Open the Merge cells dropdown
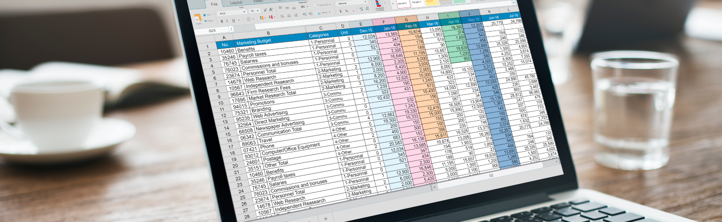Screen dimensions: 722x222 323,13
